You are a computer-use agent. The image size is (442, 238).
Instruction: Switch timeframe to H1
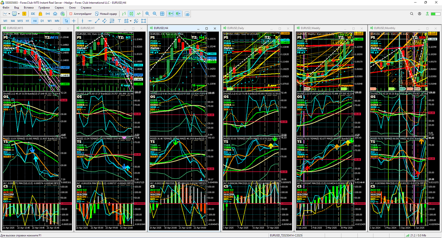tap(28, 21)
